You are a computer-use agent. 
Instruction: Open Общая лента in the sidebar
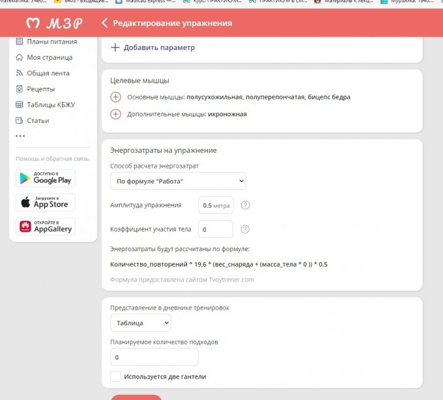[48, 73]
